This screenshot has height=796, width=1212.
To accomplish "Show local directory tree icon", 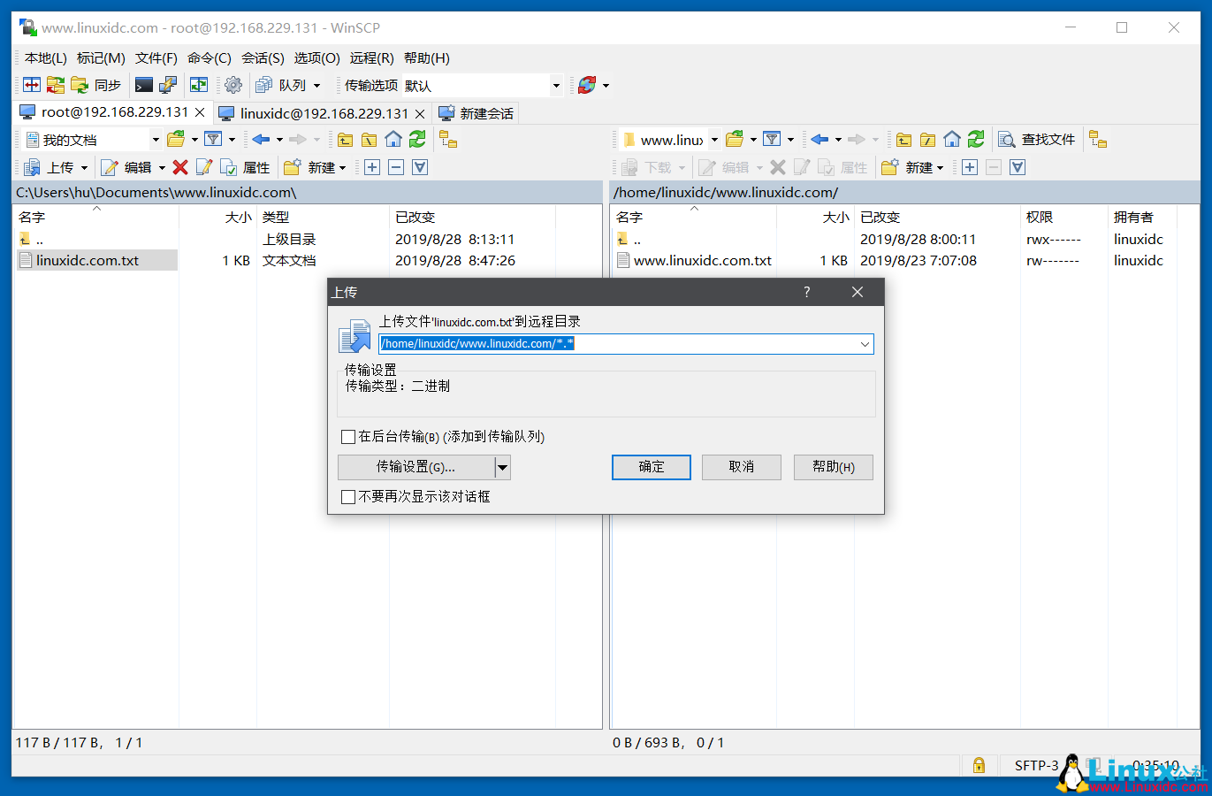I will (x=448, y=139).
